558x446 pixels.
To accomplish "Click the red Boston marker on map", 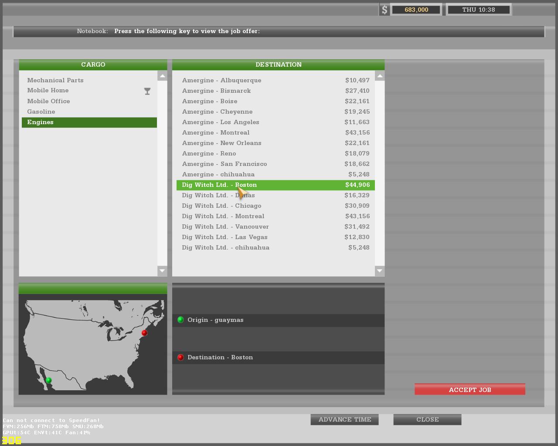I will [x=144, y=333].
